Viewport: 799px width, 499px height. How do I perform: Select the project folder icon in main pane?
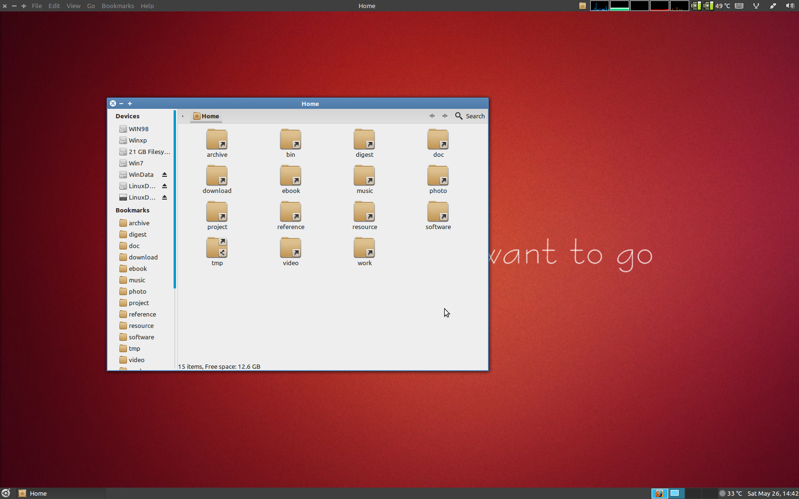[217, 211]
